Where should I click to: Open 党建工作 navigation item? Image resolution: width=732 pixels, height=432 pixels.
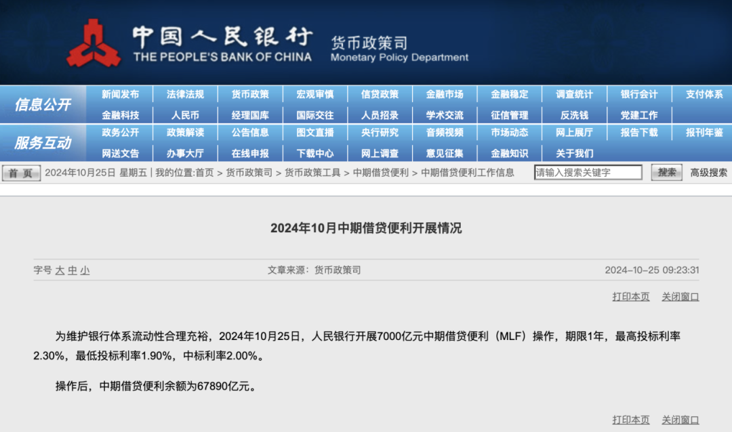(x=640, y=114)
